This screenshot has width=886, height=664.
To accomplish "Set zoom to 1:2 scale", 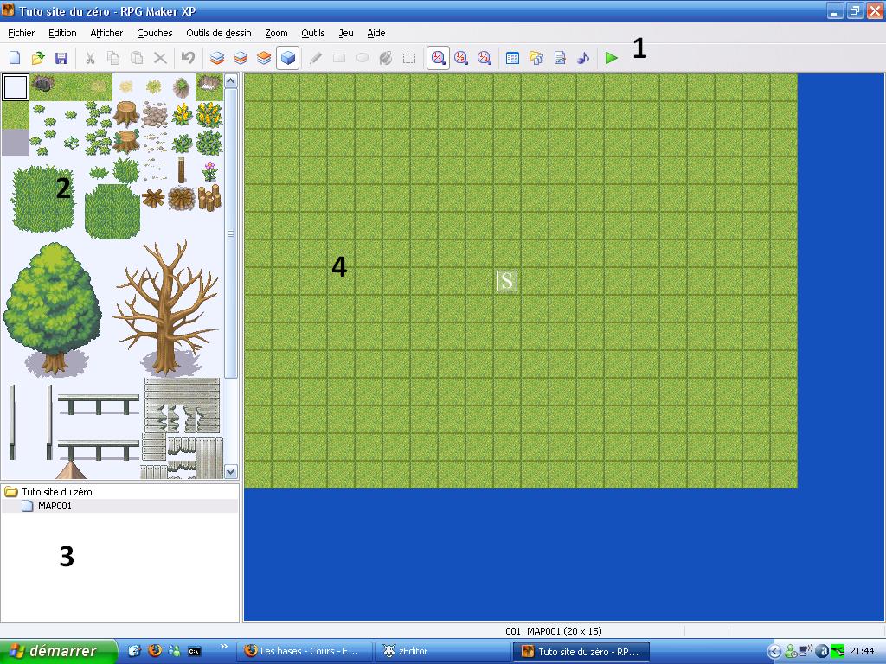I will tap(461, 58).
